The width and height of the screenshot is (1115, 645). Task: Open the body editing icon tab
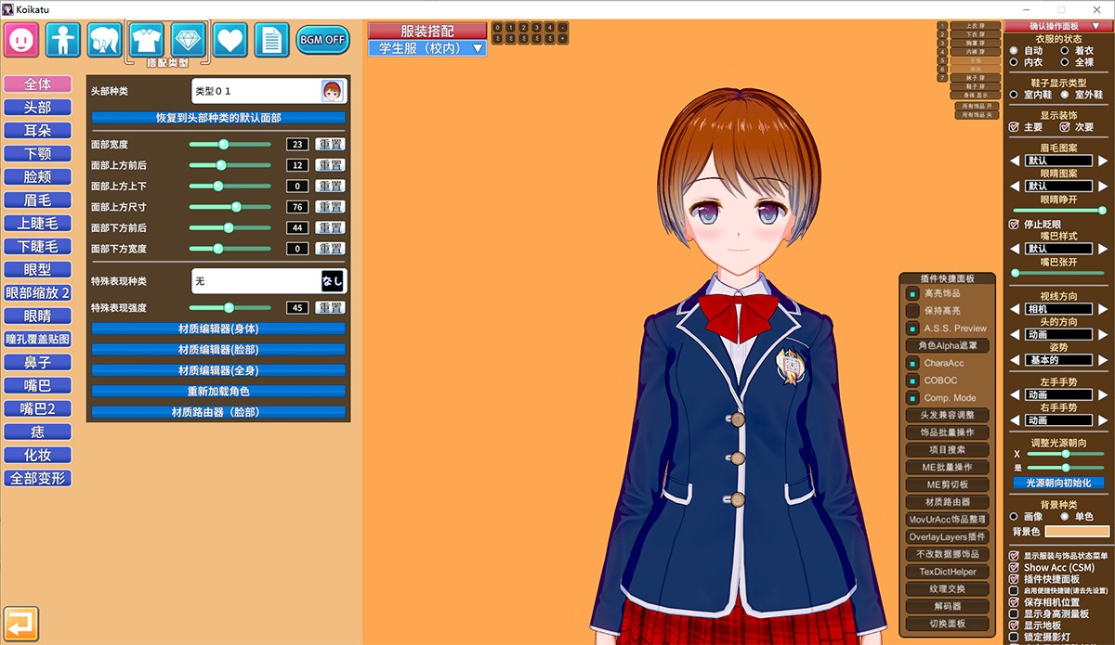pyautogui.click(x=63, y=40)
